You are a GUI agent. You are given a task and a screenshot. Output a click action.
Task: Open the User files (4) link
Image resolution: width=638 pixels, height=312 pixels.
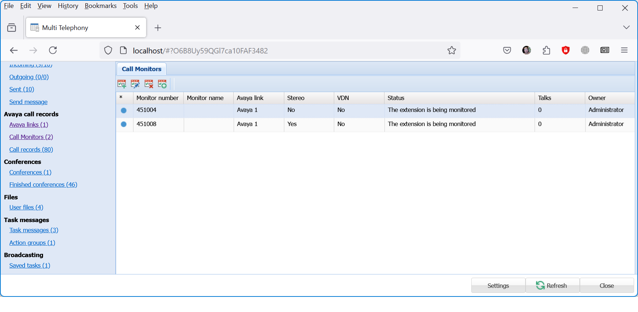coord(26,207)
